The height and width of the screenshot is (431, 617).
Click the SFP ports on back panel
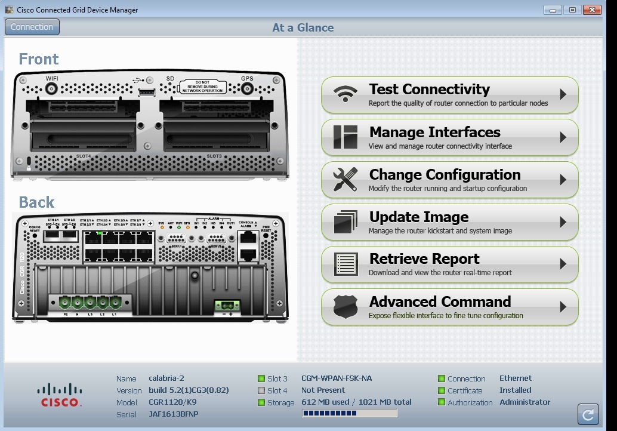[x=61, y=236]
